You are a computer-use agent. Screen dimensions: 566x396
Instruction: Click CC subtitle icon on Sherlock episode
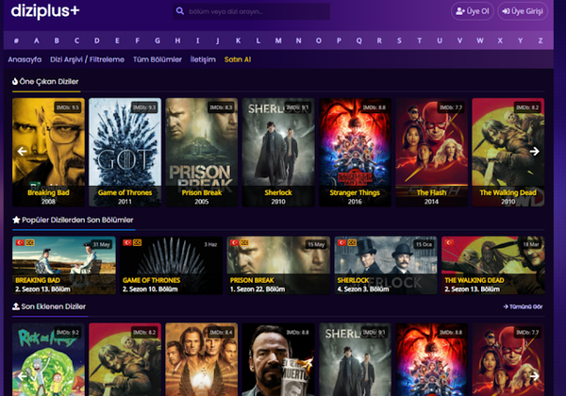(352, 242)
